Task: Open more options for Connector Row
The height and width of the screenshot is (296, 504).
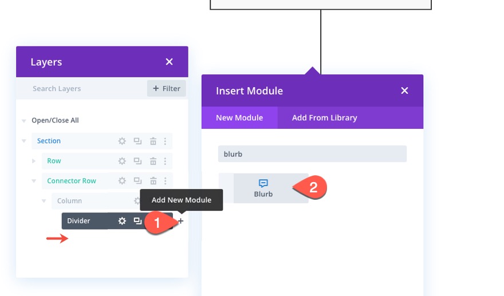Action: [x=165, y=181]
